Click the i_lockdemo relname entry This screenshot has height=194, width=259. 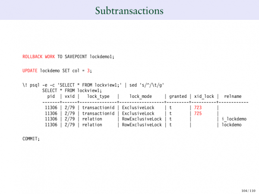(x=234, y=119)
